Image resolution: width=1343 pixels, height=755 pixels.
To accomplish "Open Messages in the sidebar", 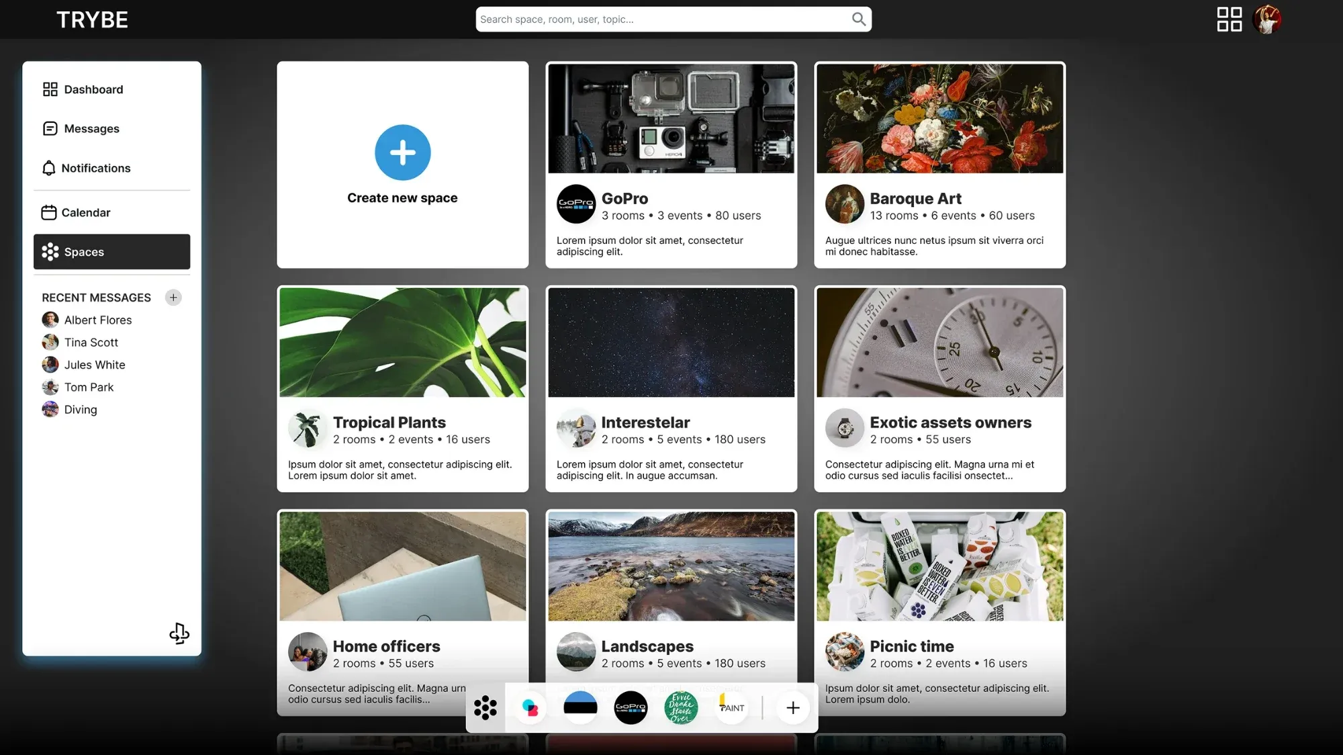I will pyautogui.click(x=111, y=128).
